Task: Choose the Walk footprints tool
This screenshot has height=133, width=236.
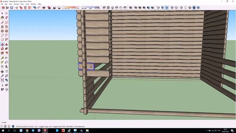Action: click(x=2, y=89)
